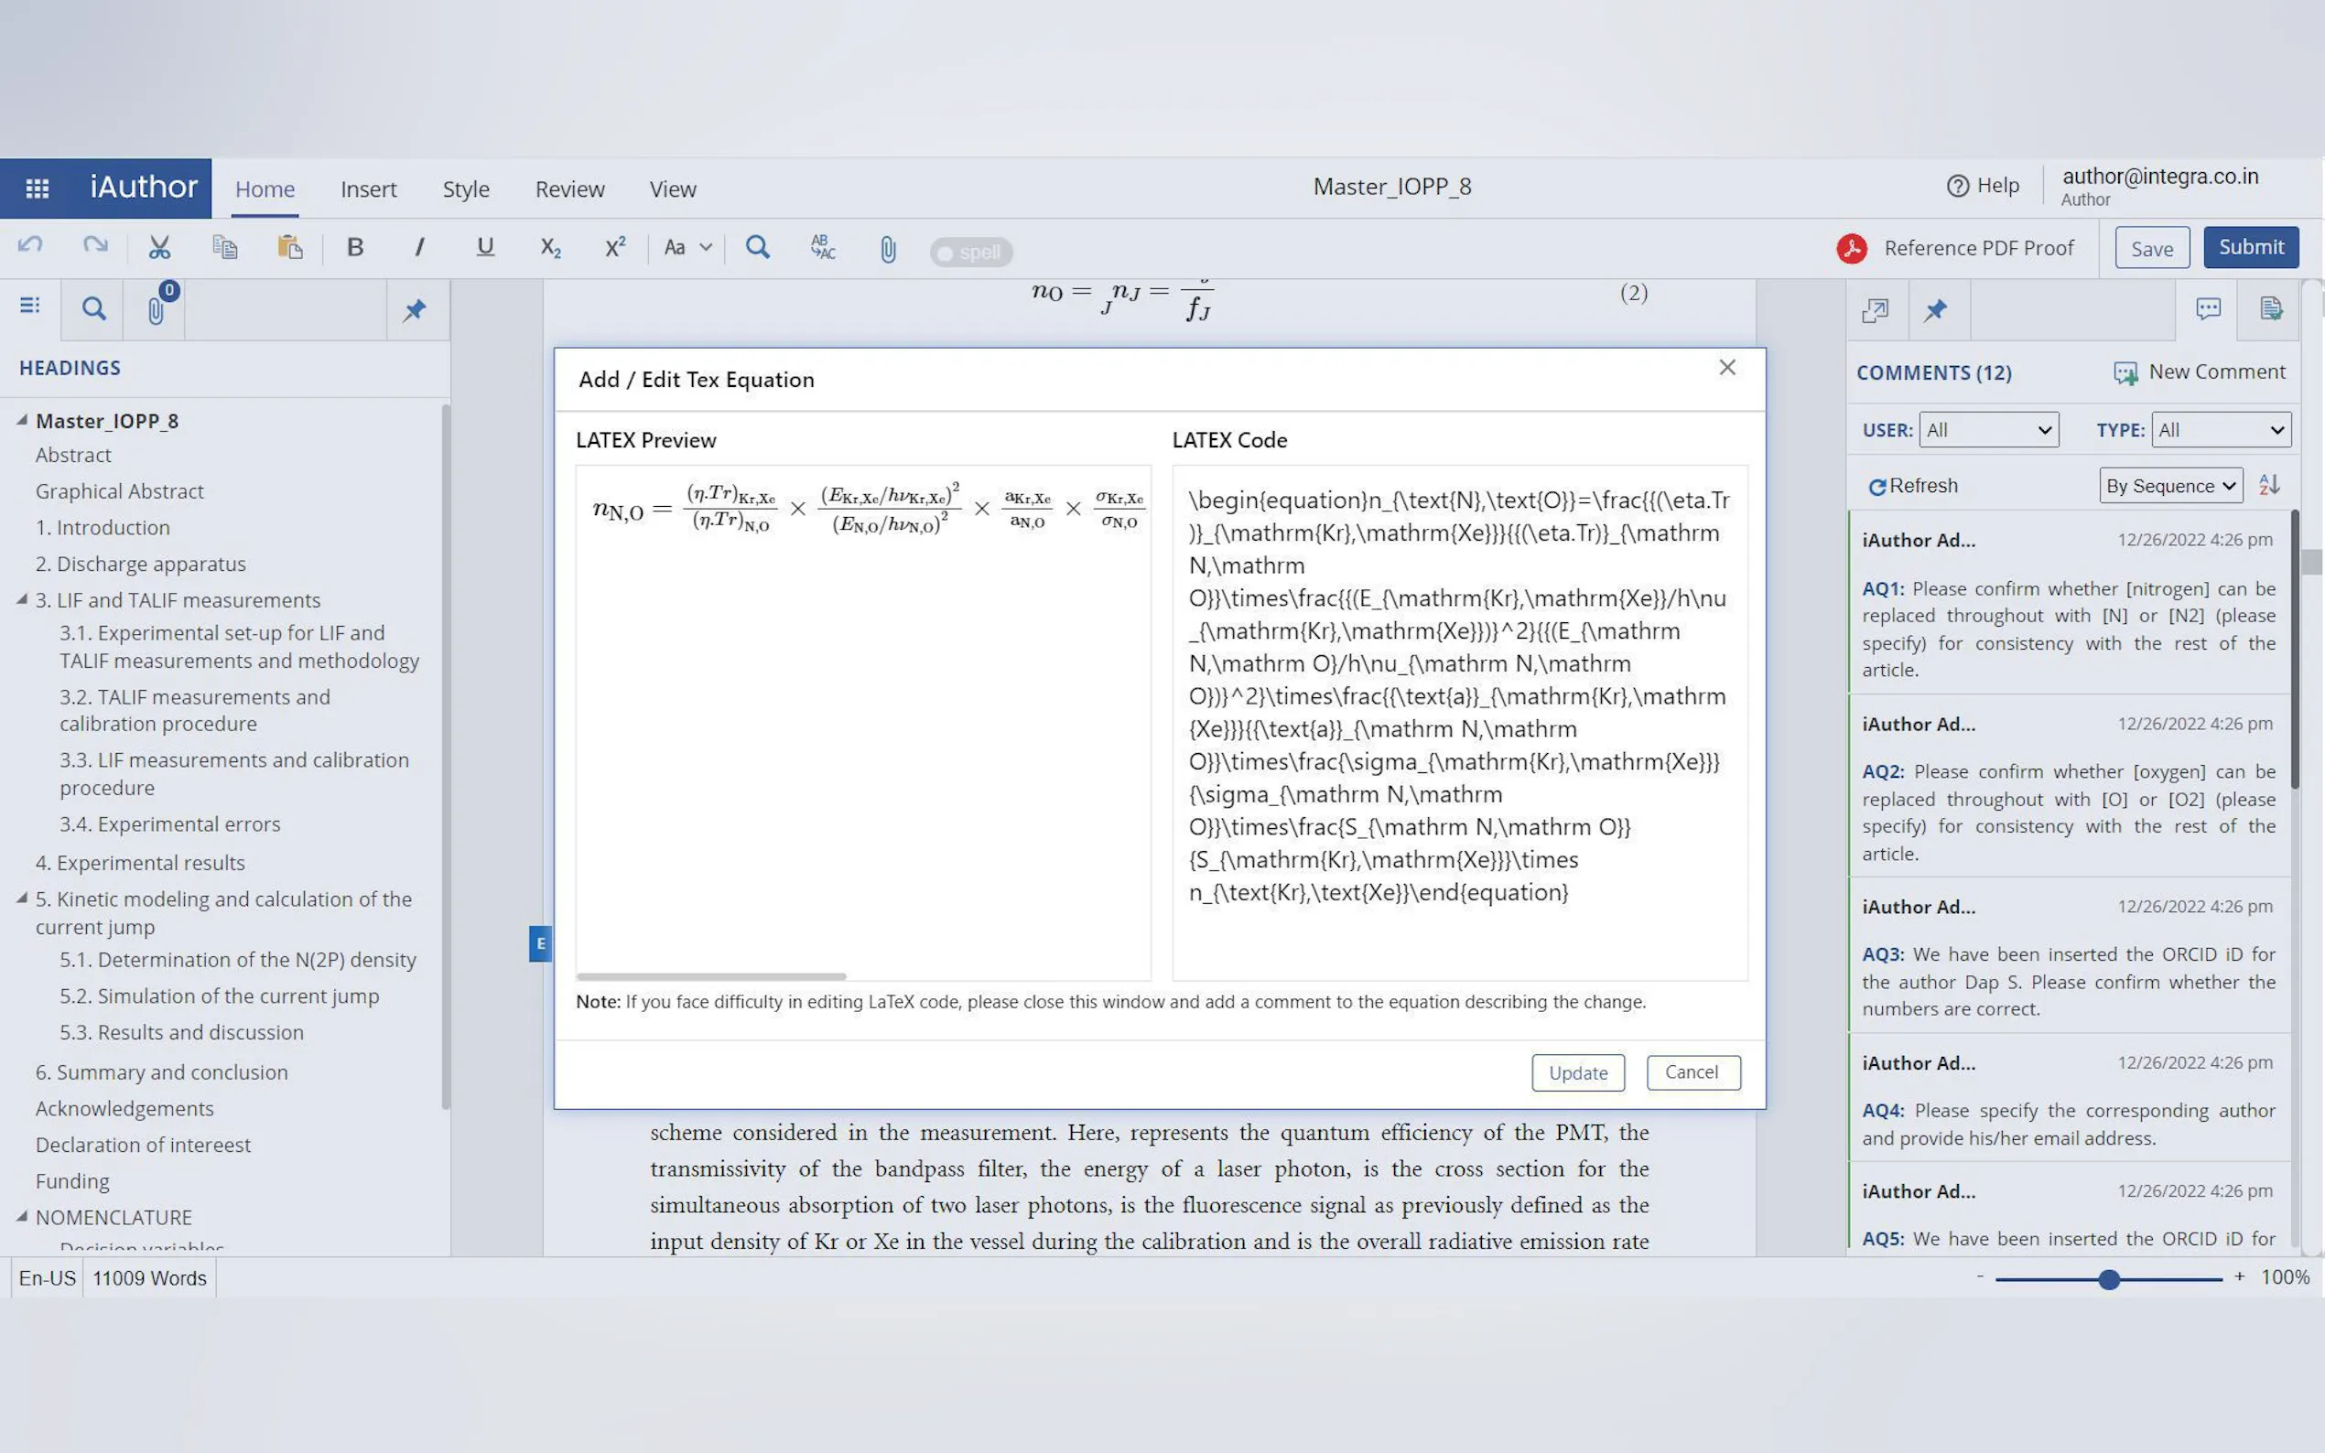Open Find with toolbar magnifier icon
The image size is (2325, 1453).
coord(757,248)
